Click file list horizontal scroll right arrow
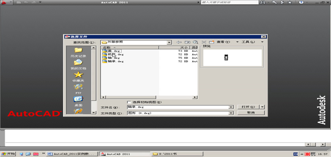331x157 pixels. click(195, 97)
